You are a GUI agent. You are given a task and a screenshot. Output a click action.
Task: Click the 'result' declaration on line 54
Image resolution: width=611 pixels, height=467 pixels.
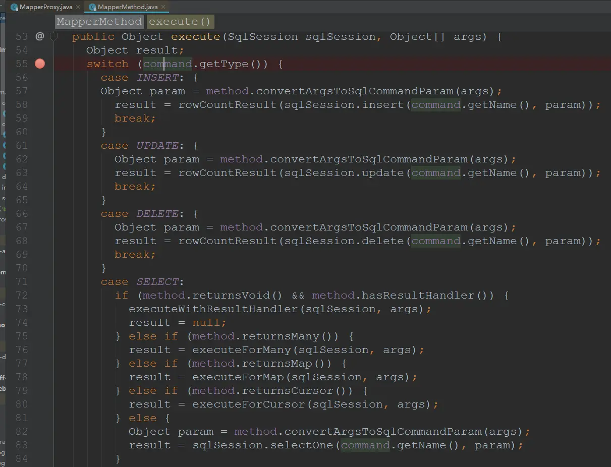(157, 50)
